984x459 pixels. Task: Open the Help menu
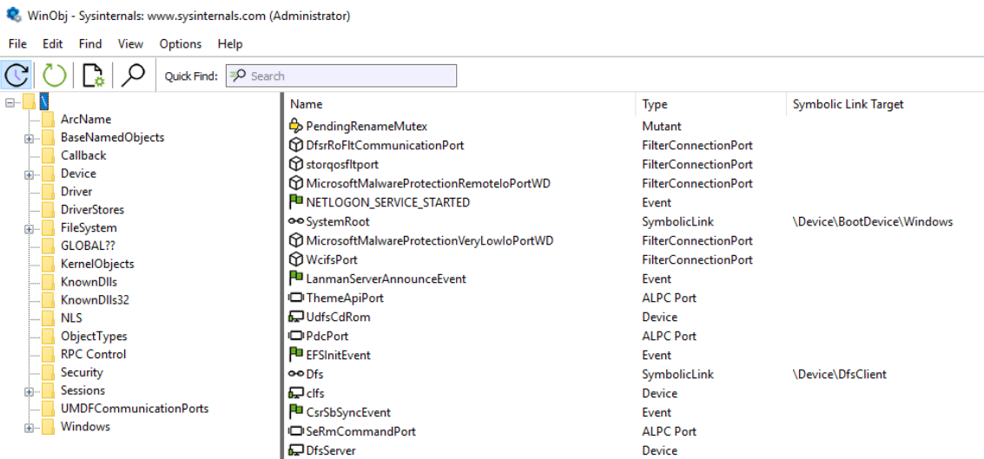point(230,44)
